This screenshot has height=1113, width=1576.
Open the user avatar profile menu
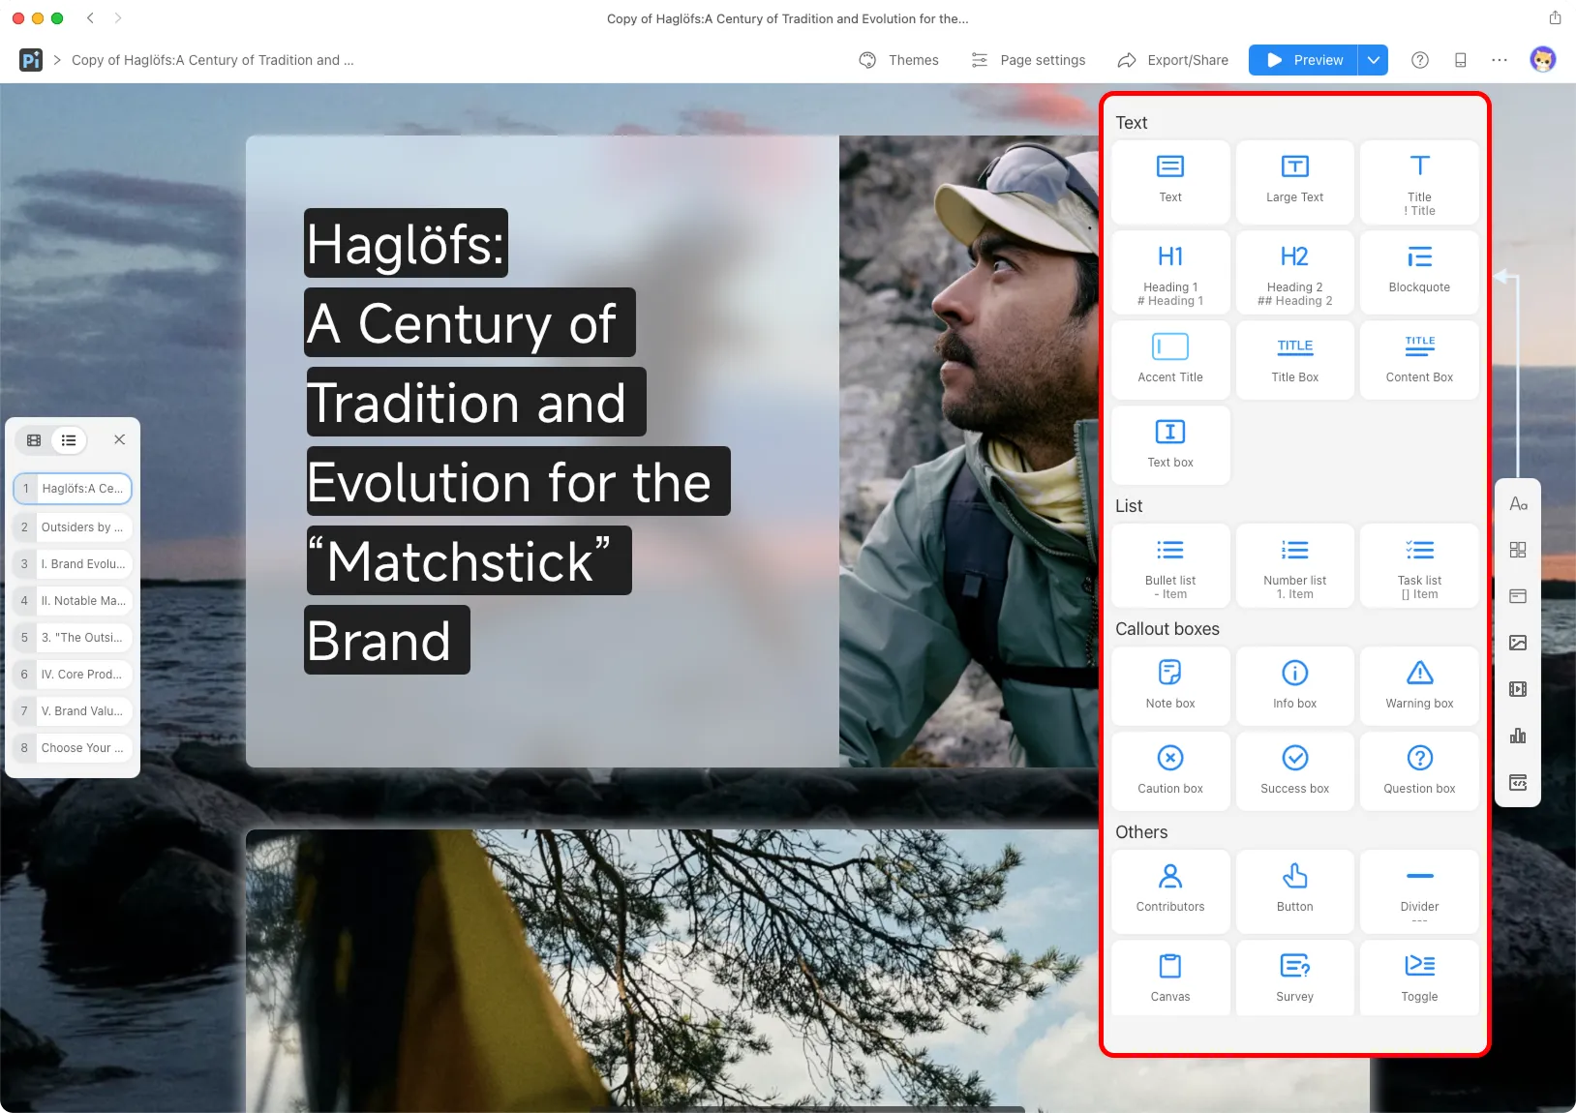[x=1543, y=60]
